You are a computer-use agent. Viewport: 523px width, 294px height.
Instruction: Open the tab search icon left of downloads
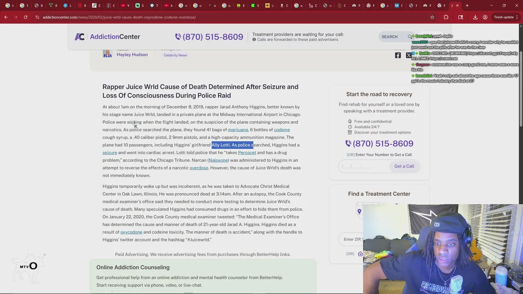[x=461, y=17]
